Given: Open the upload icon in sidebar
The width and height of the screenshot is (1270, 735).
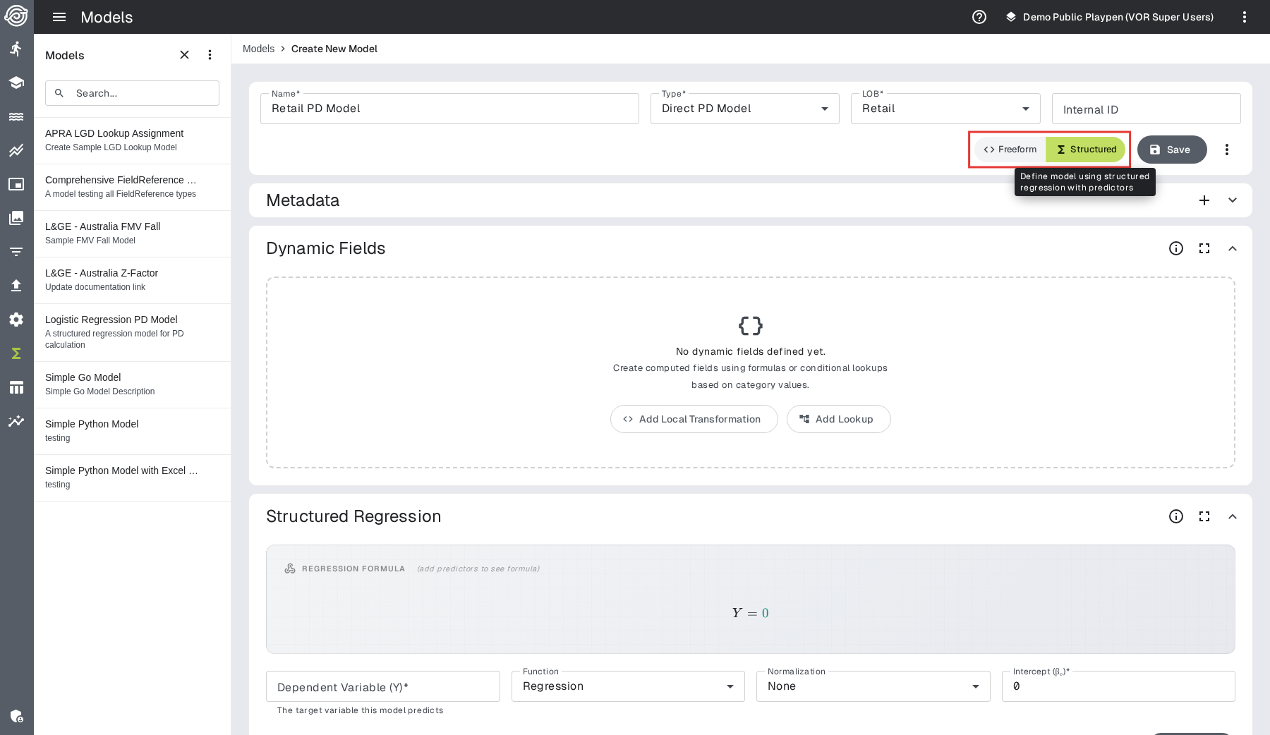Looking at the screenshot, I should 16,286.
